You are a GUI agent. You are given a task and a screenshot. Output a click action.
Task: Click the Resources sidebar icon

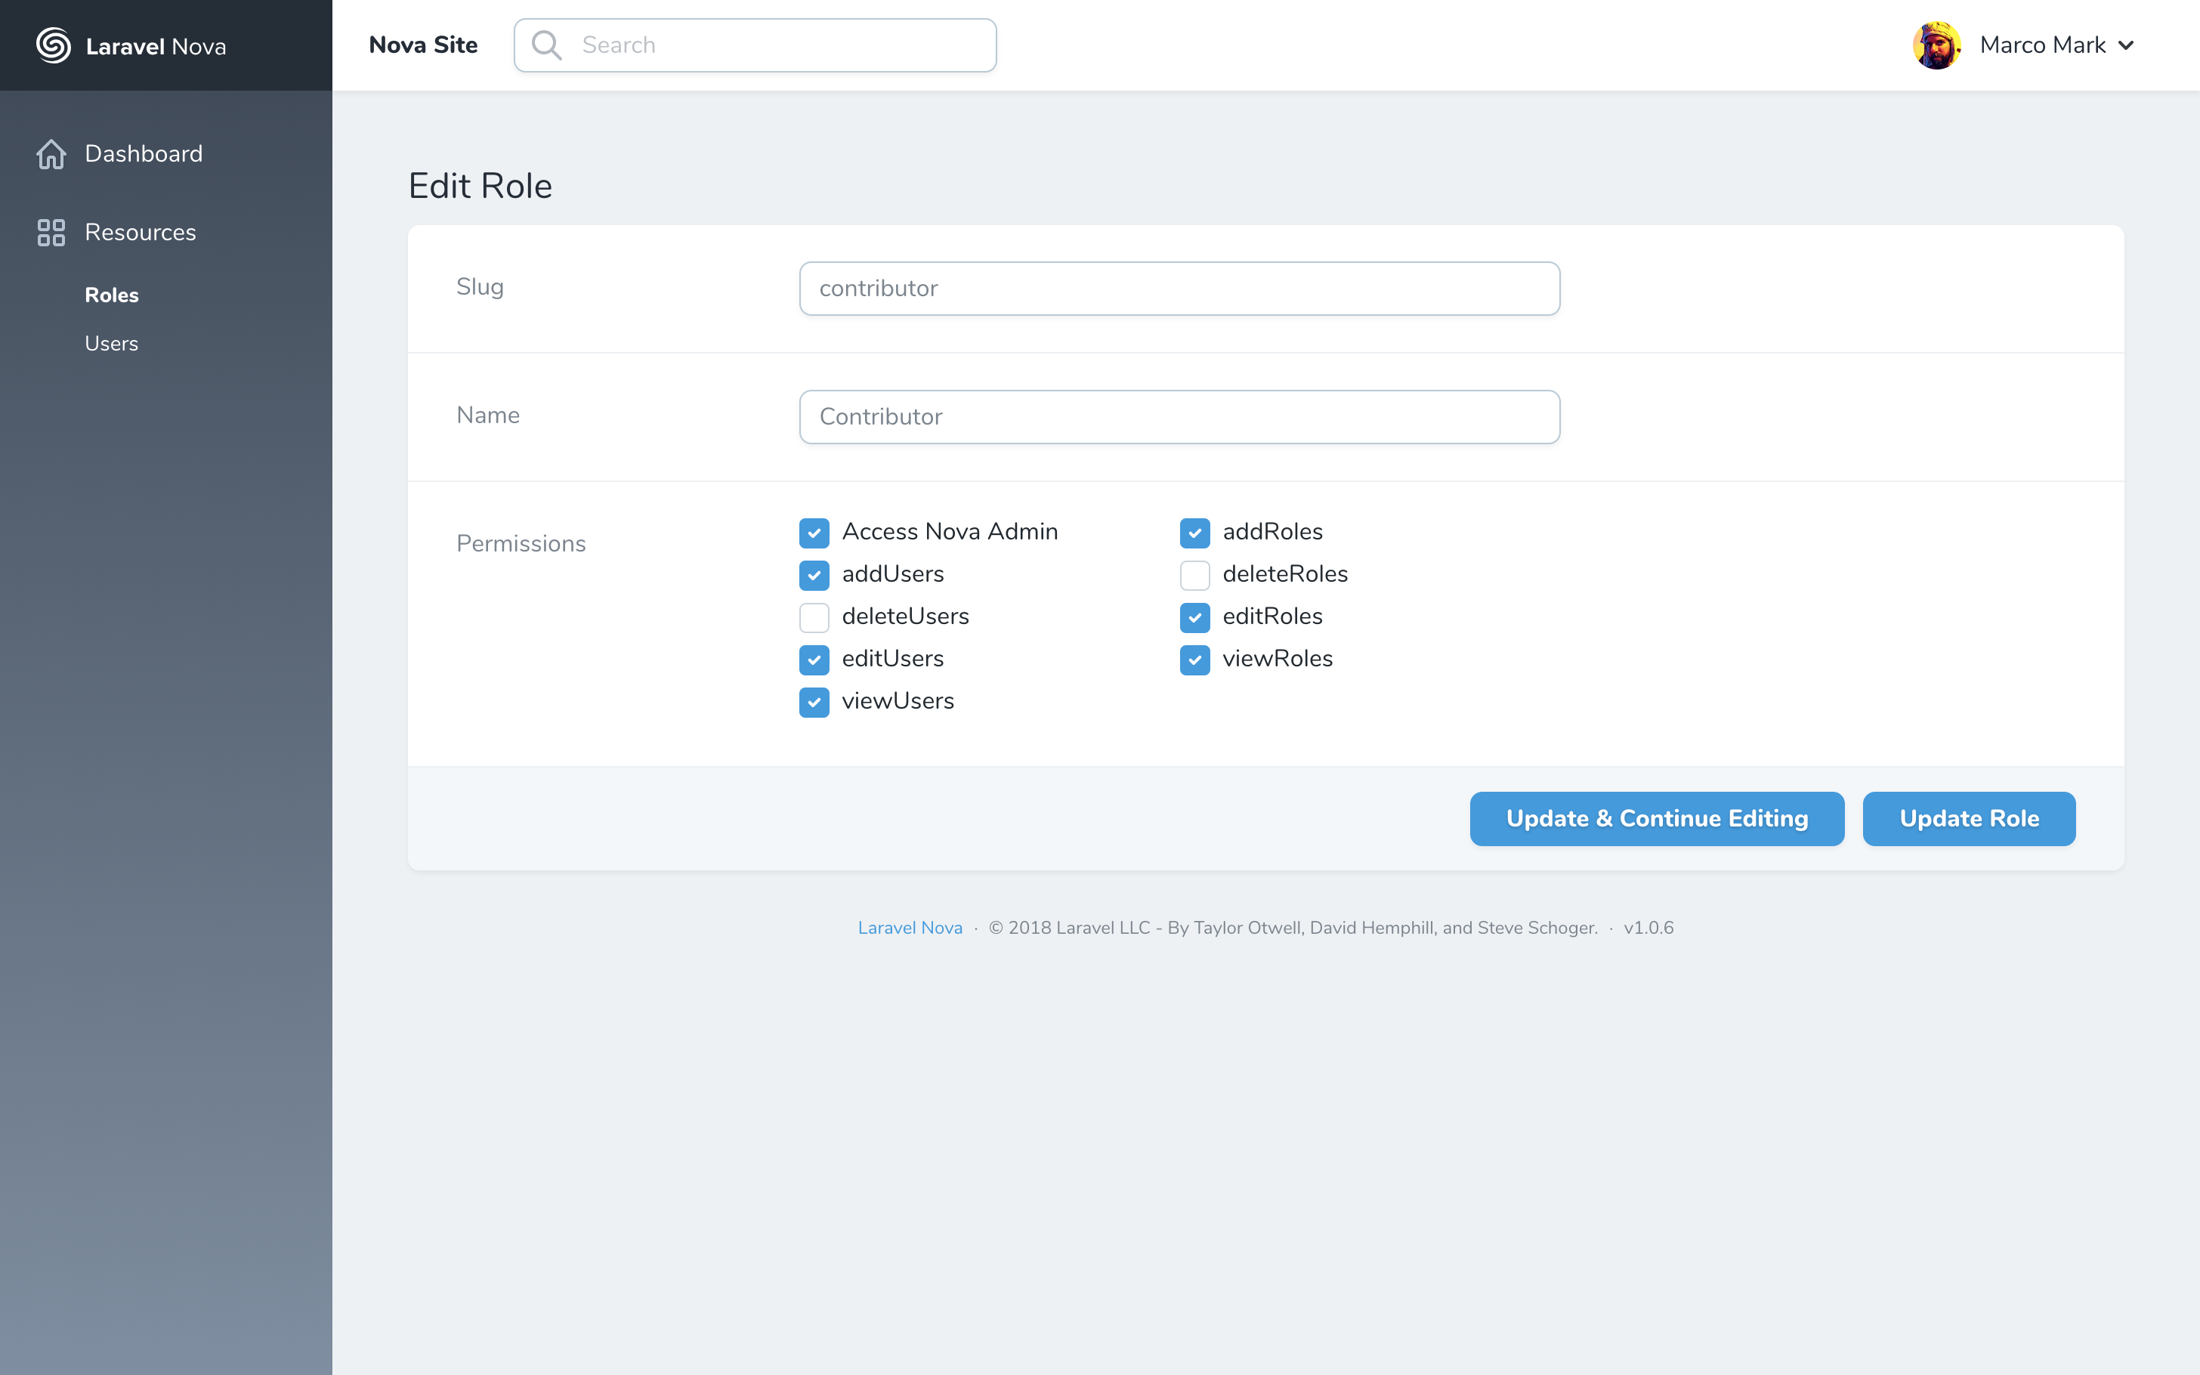tap(48, 233)
